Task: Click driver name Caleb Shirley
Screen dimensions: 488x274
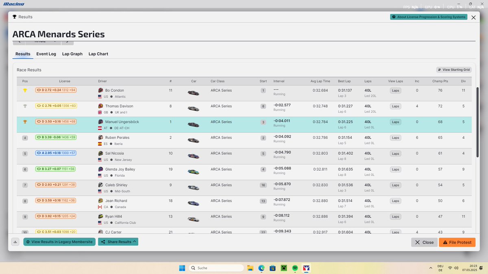Action: [x=116, y=185]
